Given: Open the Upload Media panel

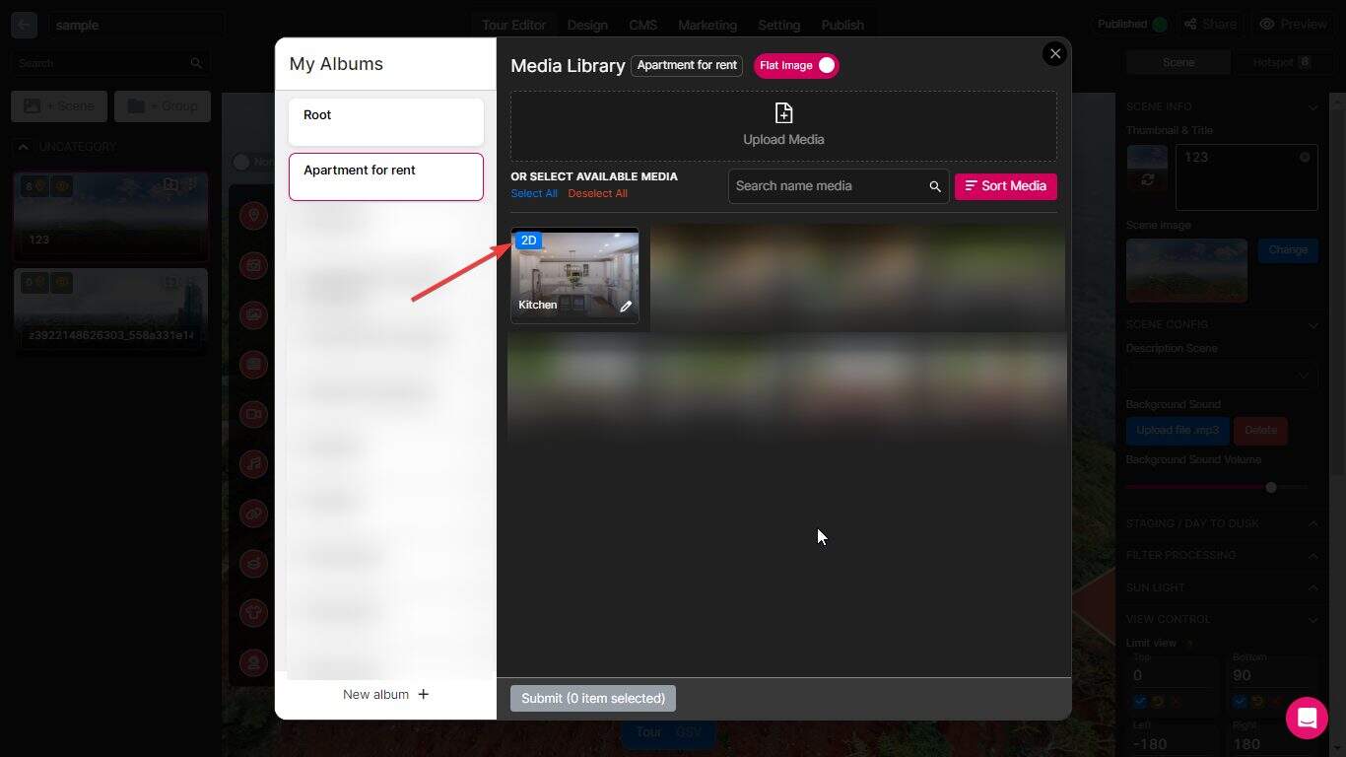Looking at the screenshot, I should (782, 124).
